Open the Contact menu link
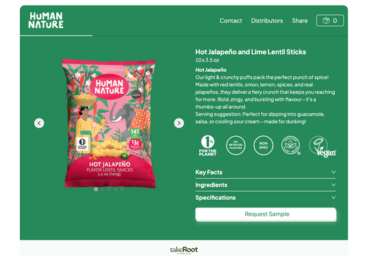365x256 pixels. coord(231,21)
